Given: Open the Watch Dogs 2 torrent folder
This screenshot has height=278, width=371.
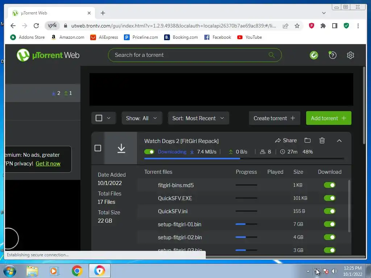Looking at the screenshot, I should pos(307,140).
